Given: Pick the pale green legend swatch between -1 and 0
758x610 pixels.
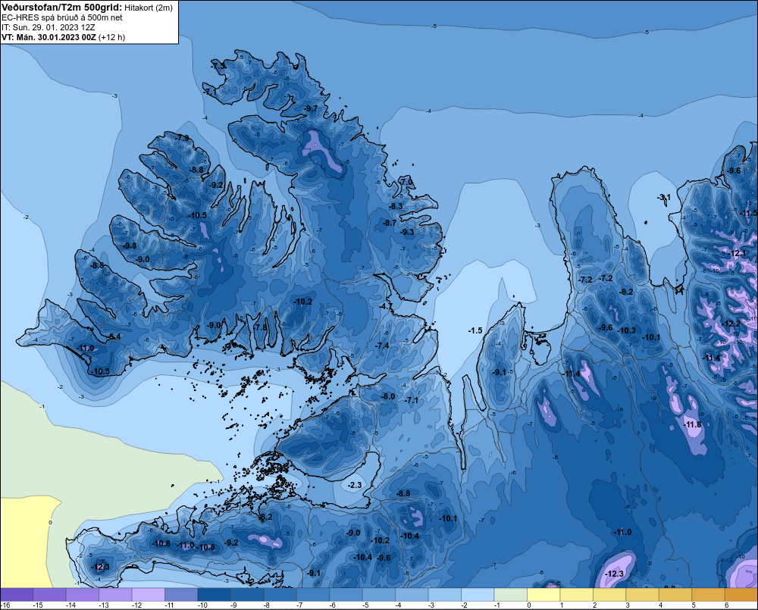Looking at the screenshot, I should point(510,595).
